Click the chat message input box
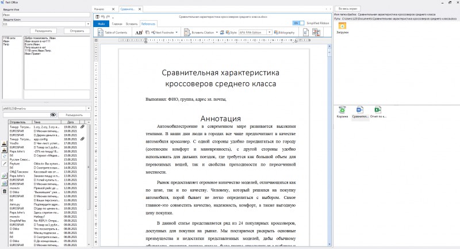Viewport: 460px width, 249px height. (57, 94)
